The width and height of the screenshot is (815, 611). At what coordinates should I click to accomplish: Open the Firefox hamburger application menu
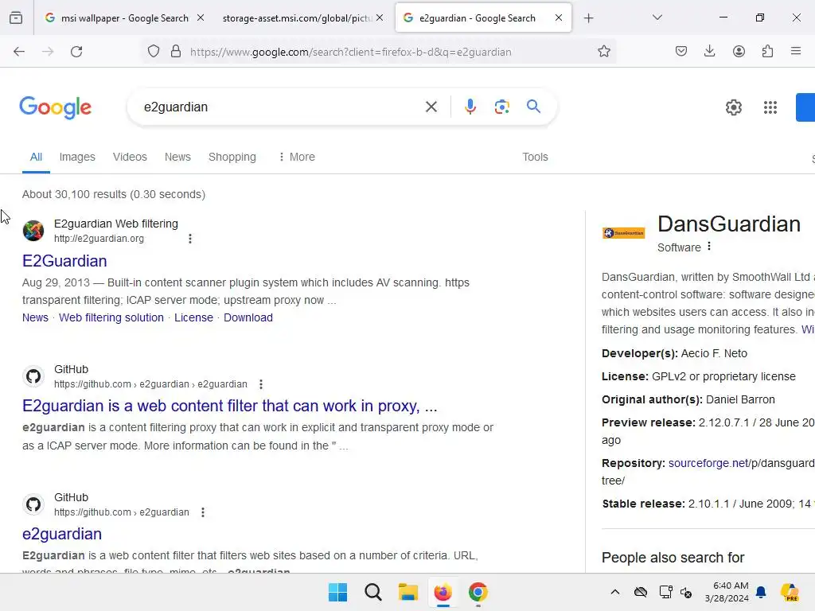[796, 52]
